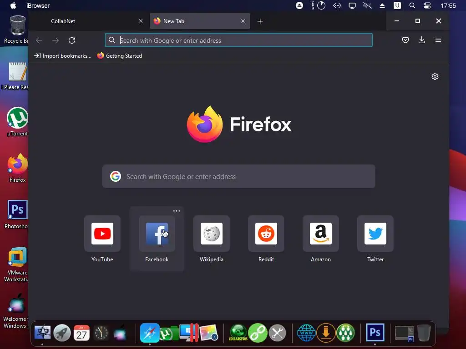
Task: Open the µTorrent folder icon in dock
Action: [169, 333]
